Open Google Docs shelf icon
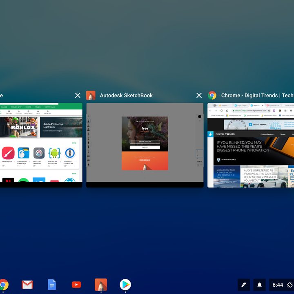This screenshot has height=294, width=294. click(52, 285)
